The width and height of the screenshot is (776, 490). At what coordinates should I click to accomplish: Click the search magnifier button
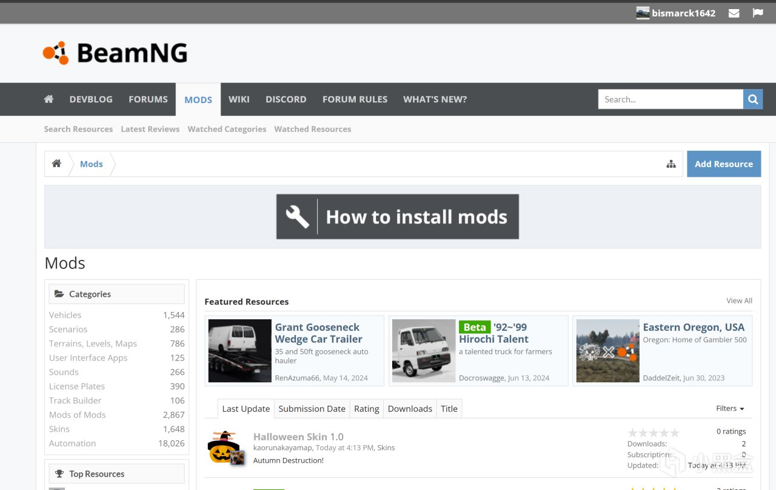point(753,99)
